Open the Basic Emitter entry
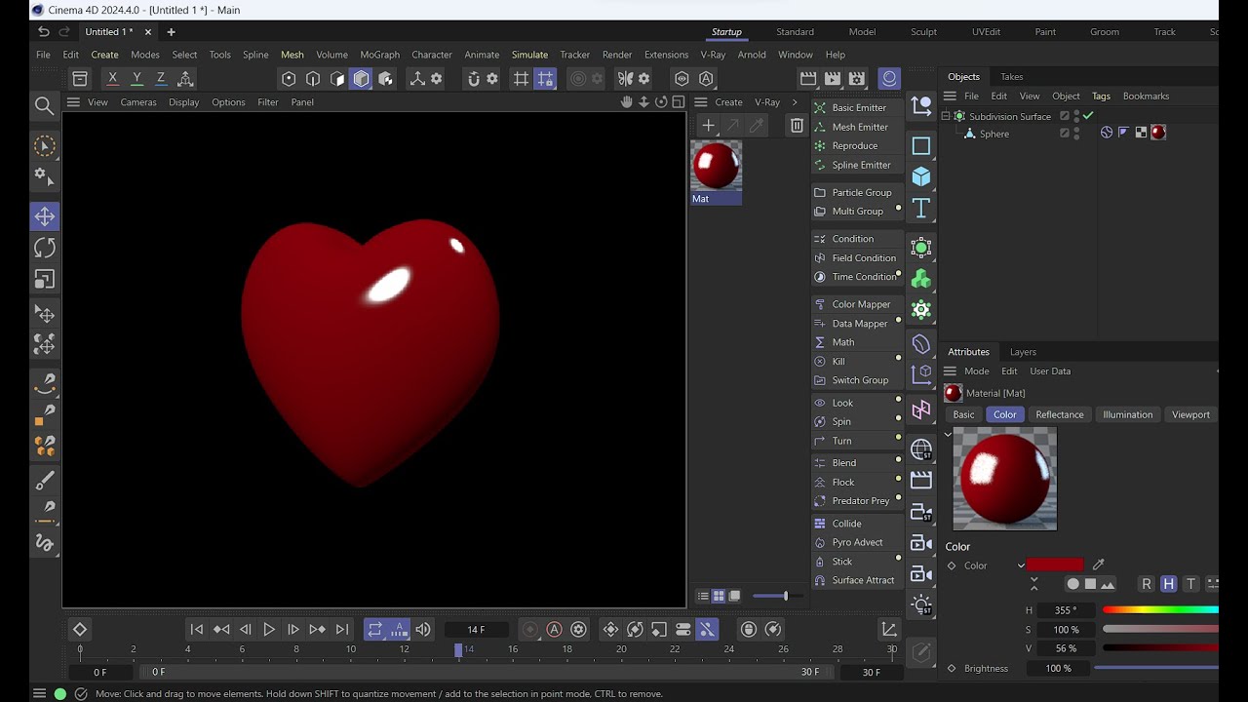Image resolution: width=1248 pixels, height=702 pixels. pos(858,107)
